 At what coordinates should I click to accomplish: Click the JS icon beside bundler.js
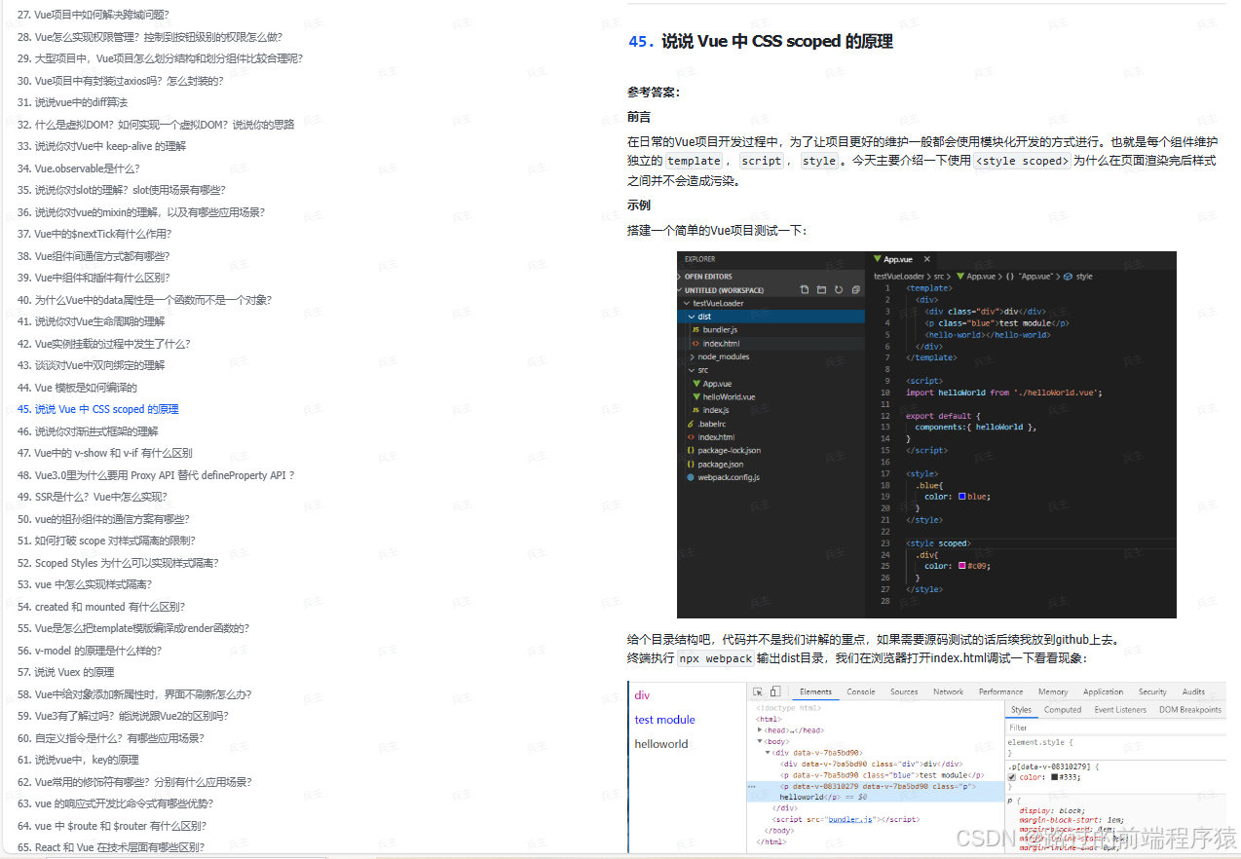tap(696, 330)
